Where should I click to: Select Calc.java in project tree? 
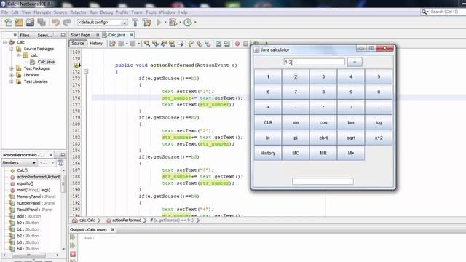[x=46, y=62]
